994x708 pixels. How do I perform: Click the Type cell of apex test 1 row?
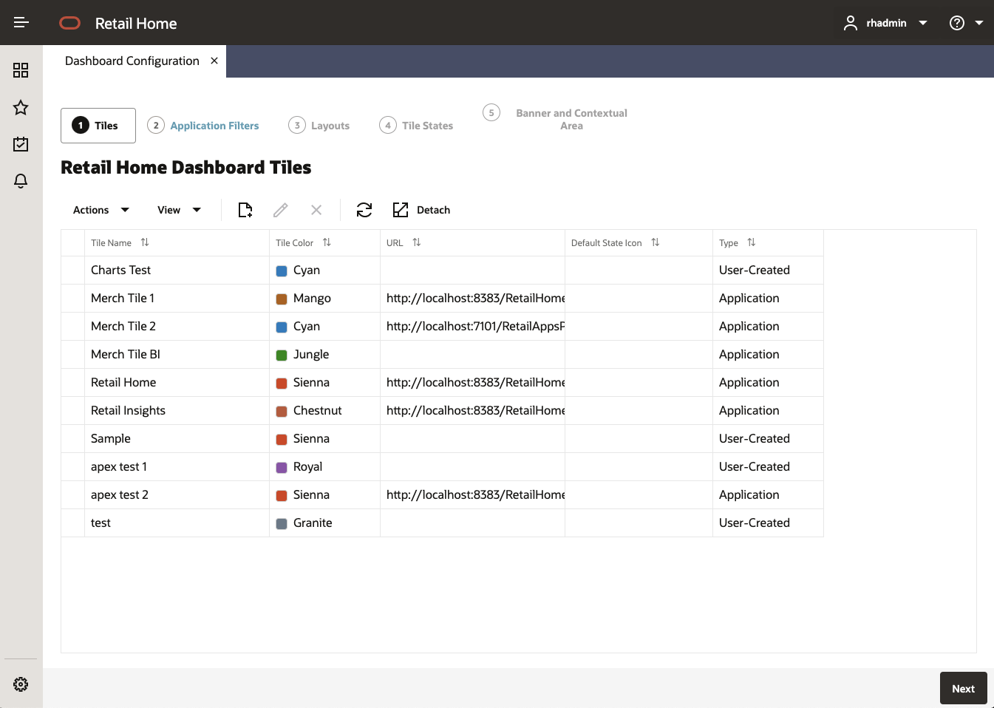(769, 467)
